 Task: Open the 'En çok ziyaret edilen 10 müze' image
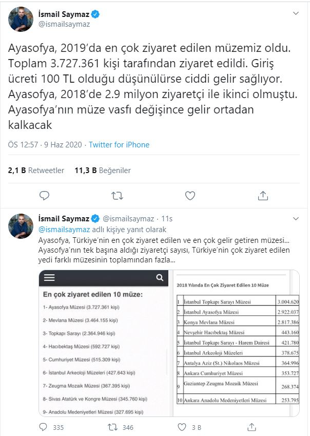click(104, 343)
